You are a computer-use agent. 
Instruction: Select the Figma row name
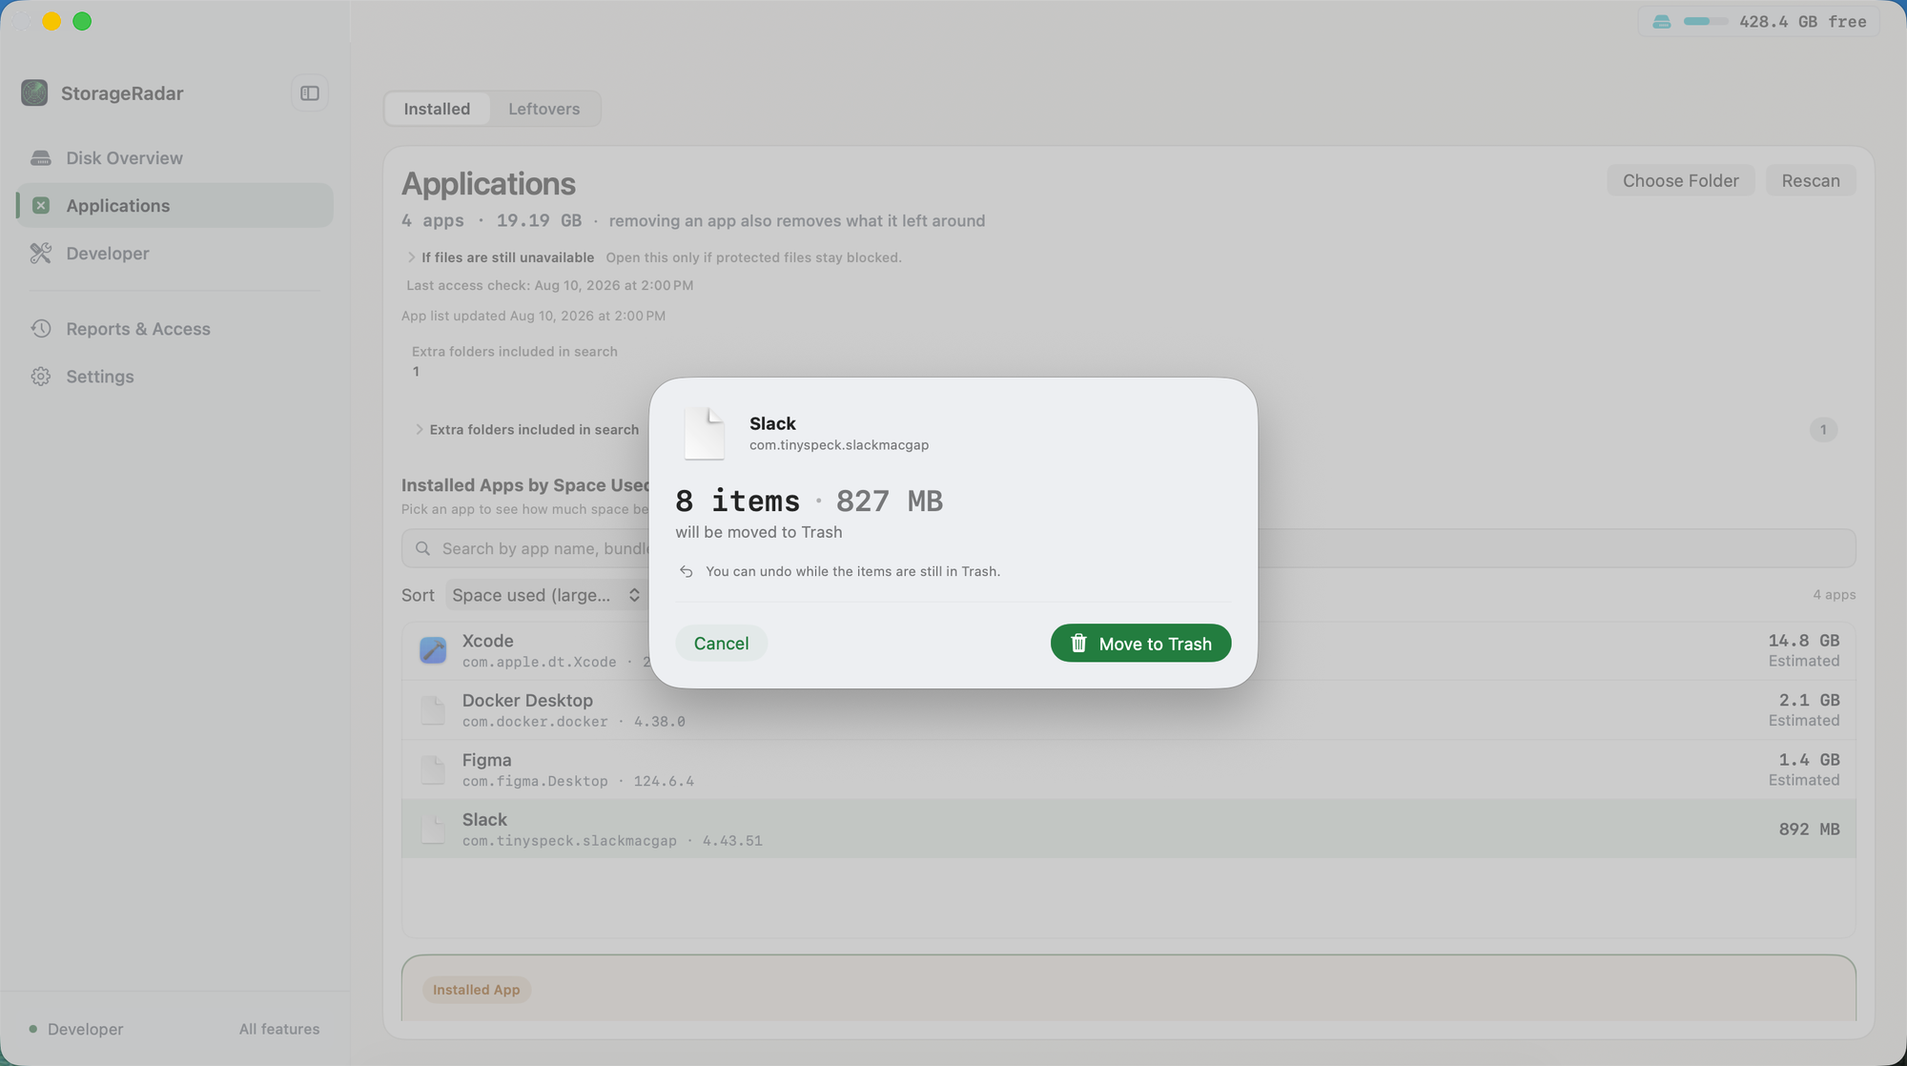click(486, 761)
